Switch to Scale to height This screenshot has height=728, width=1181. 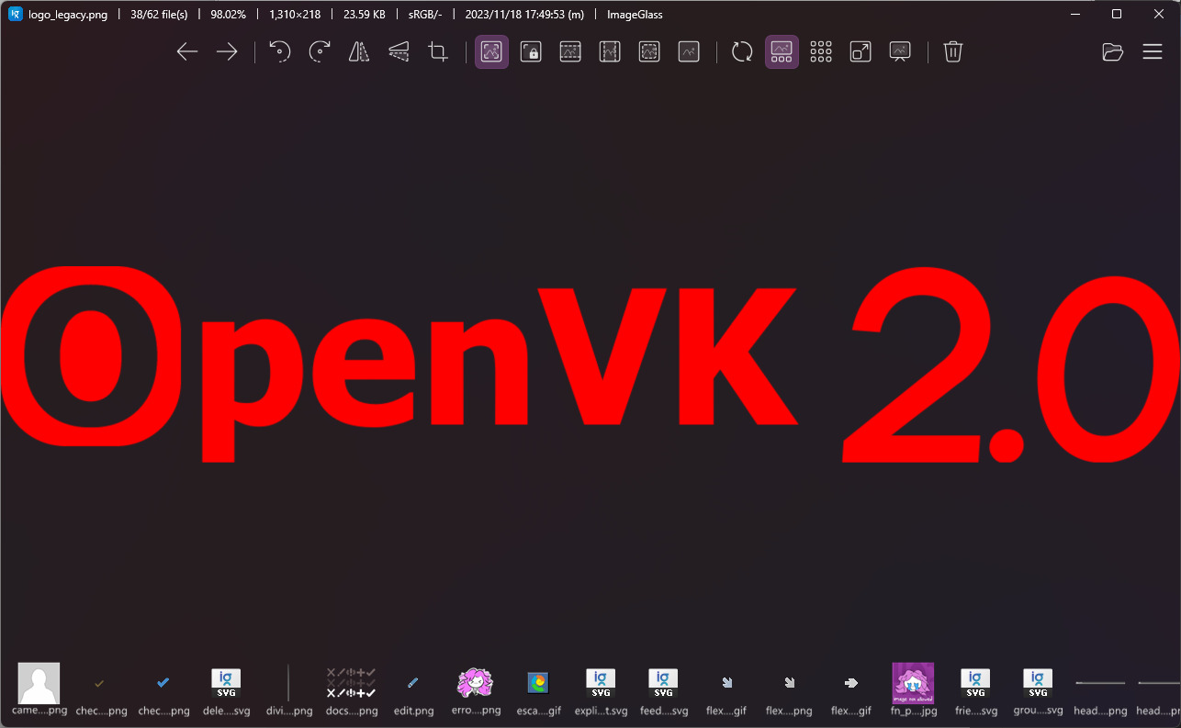tap(610, 52)
